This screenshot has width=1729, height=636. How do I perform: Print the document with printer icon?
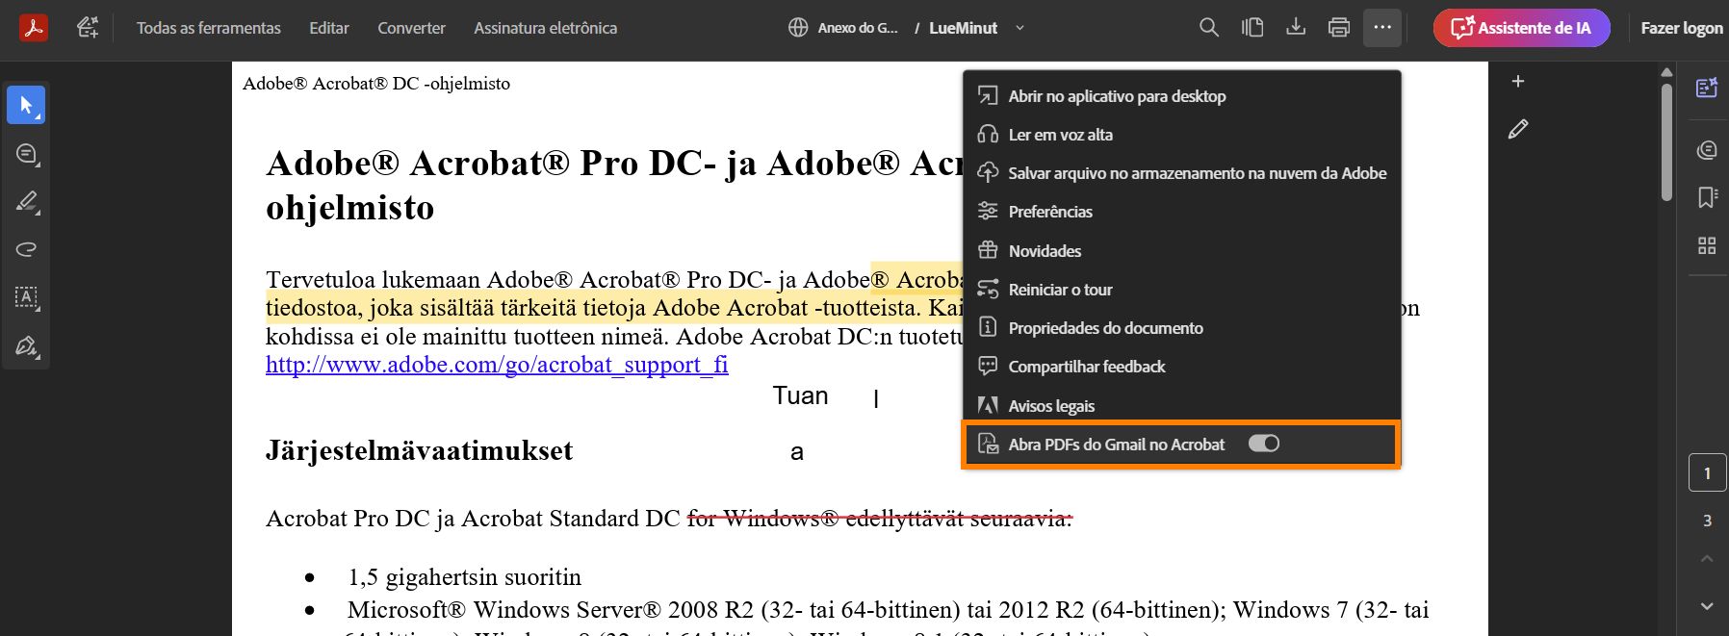click(1339, 28)
